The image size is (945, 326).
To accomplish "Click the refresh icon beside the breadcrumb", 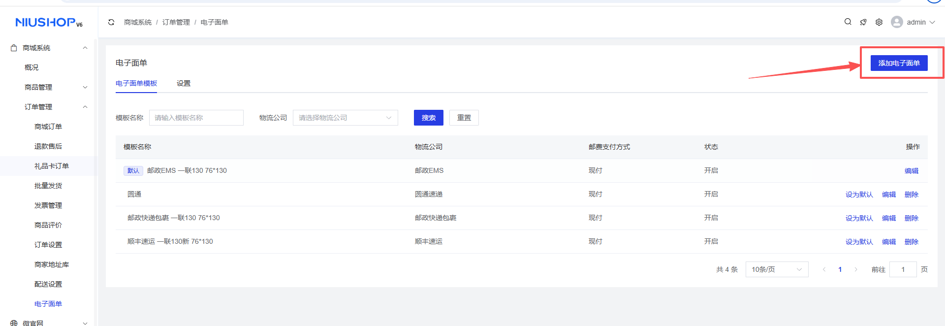I will 111,22.
